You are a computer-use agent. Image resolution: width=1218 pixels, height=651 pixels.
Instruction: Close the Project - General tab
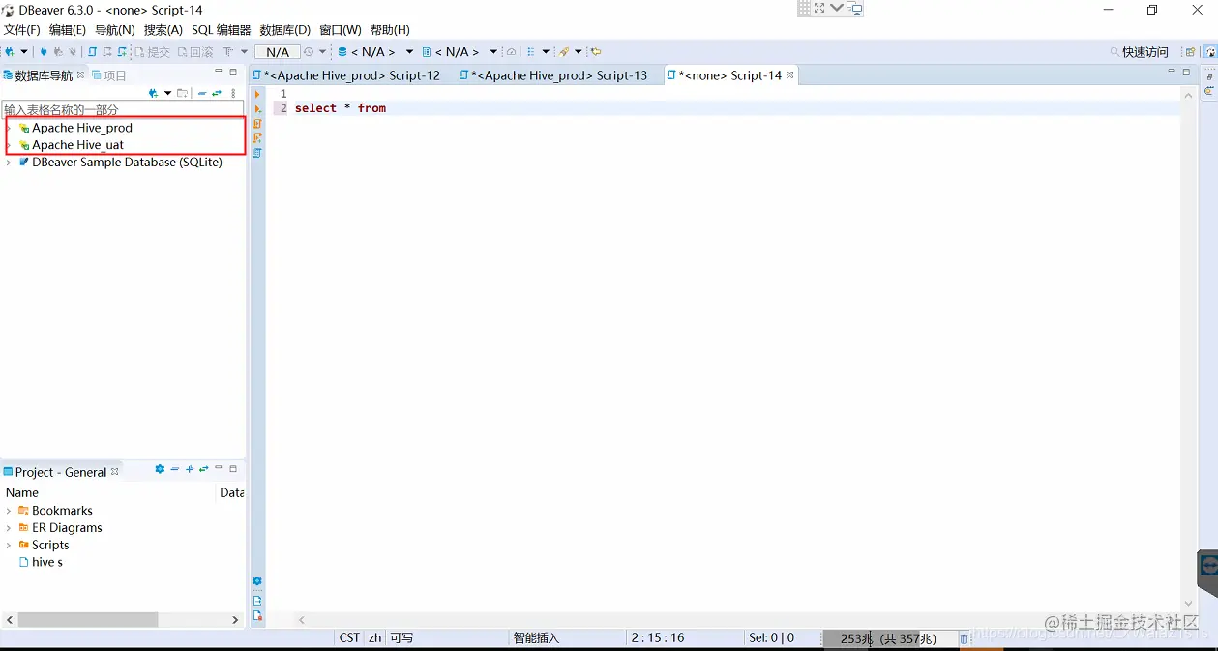(x=115, y=471)
